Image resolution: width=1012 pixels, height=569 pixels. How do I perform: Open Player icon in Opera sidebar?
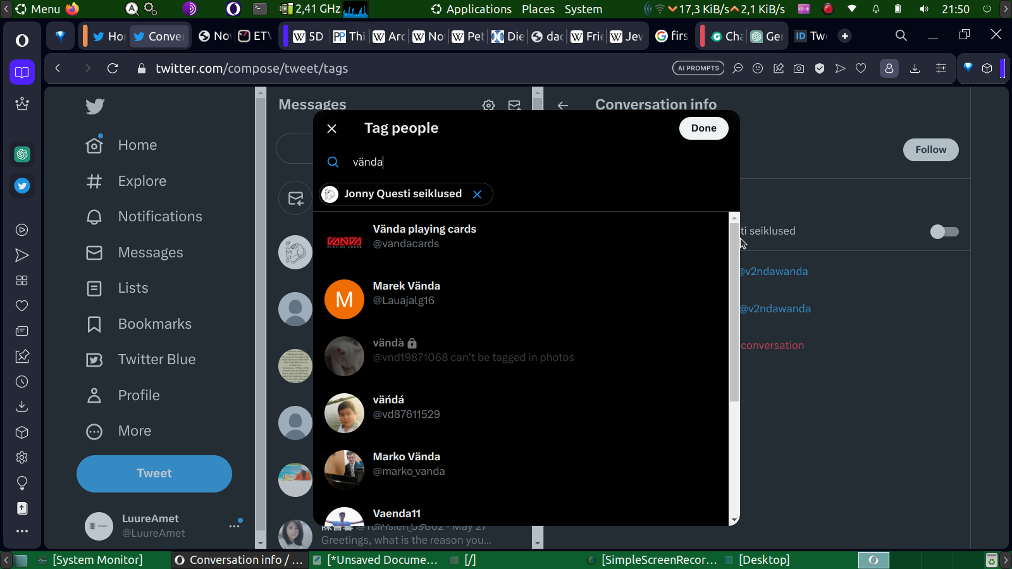[22, 229]
